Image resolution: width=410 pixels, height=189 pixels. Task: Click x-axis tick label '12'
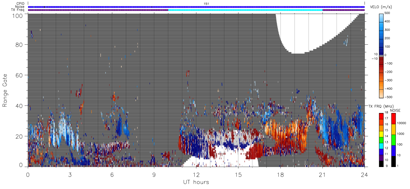pyautogui.click(x=196, y=174)
